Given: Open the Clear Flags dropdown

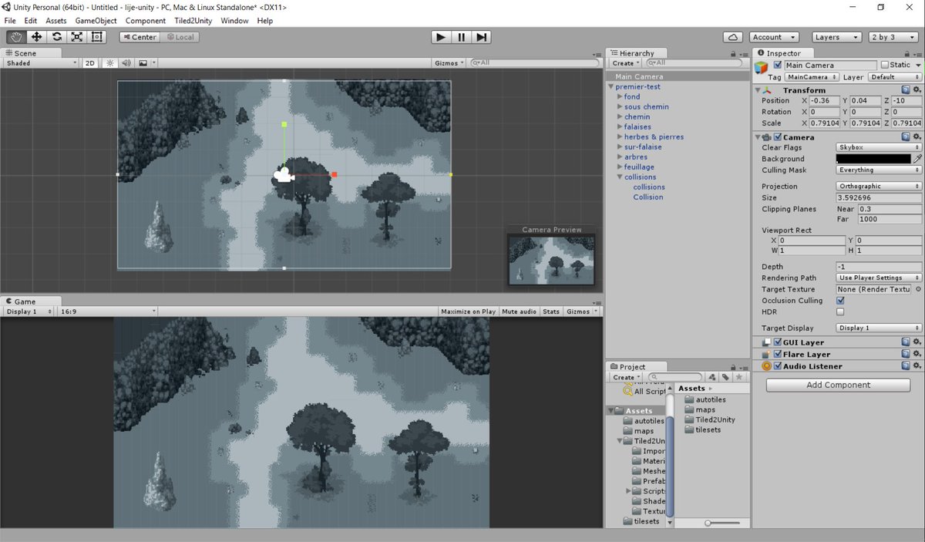Looking at the screenshot, I should point(877,147).
